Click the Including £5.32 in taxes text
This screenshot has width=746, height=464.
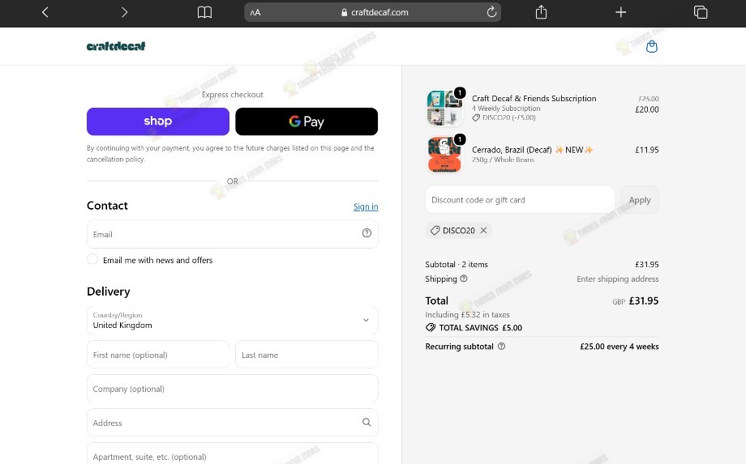pyautogui.click(x=467, y=314)
